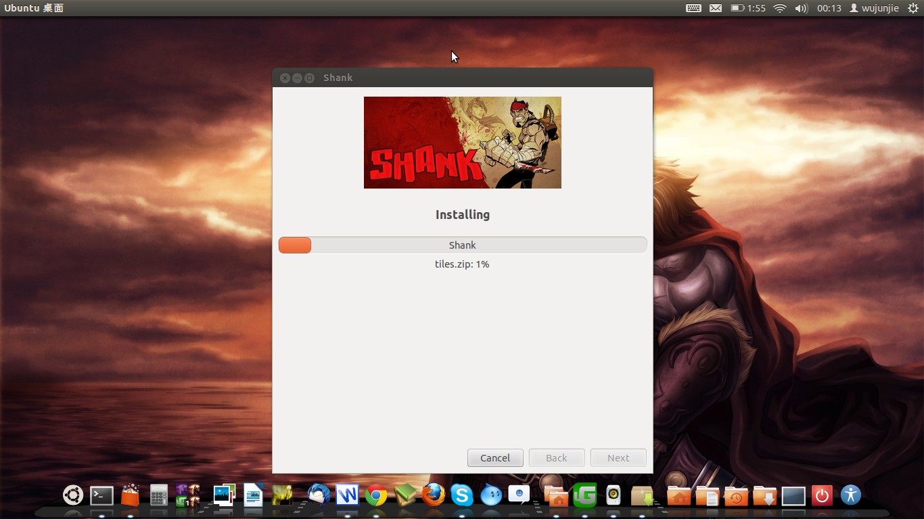This screenshot has height=519, width=924.
Task: Launch LibreOffice Writer document icon
Action: 253,495
